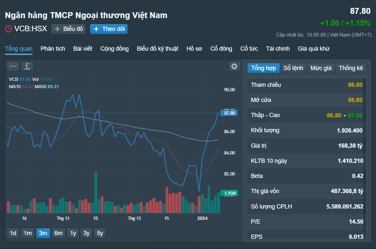The image size is (376, 249).
Task: Click the clock icon beside VCB:HSX
Action: pos(8,29)
